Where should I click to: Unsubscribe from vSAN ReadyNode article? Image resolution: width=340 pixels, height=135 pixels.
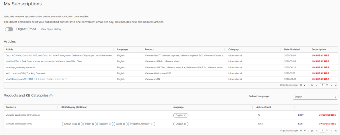tap(320, 79)
